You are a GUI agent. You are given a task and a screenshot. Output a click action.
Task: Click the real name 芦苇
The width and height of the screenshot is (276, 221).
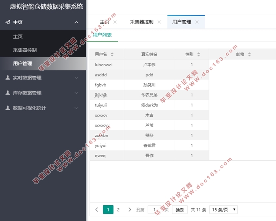149,125
